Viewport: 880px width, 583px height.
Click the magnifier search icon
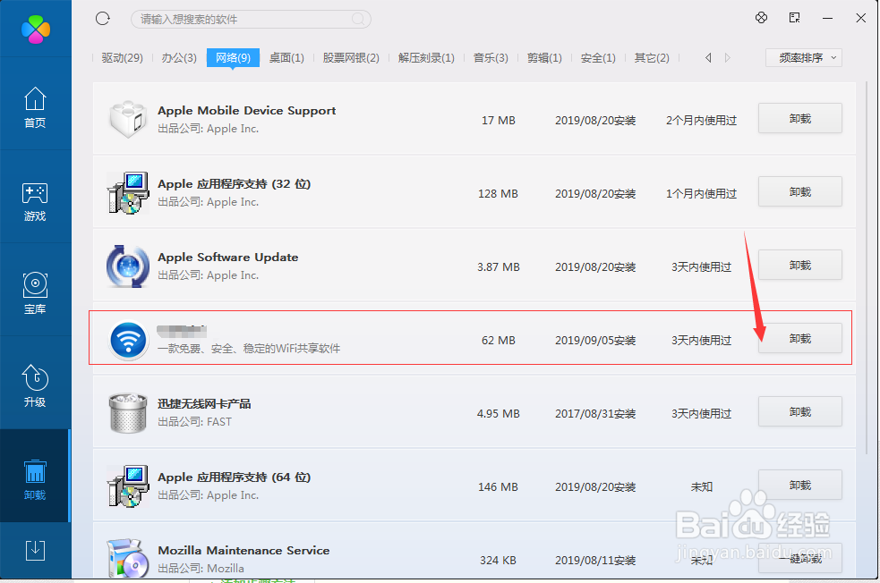(x=358, y=19)
